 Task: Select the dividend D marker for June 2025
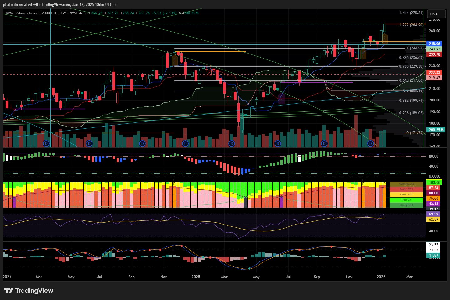tap(278, 143)
